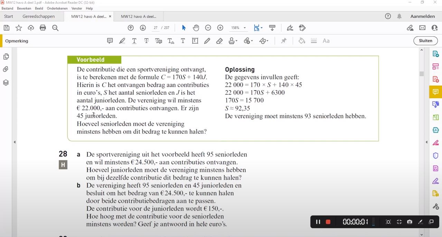Open the Bewerken menu
442x237 pixels.
tap(24, 8)
